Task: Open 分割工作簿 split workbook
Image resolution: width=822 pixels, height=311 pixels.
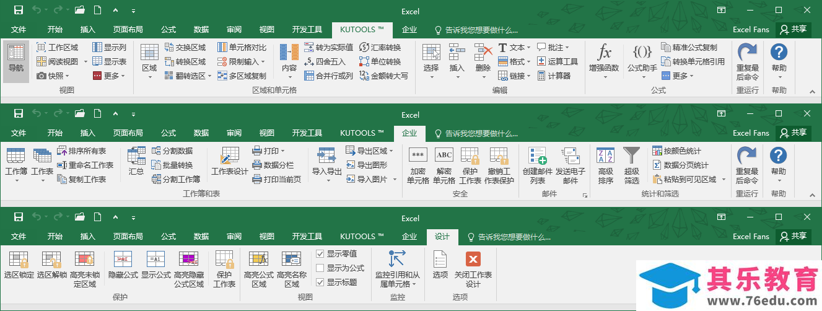Action: (x=176, y=179)
